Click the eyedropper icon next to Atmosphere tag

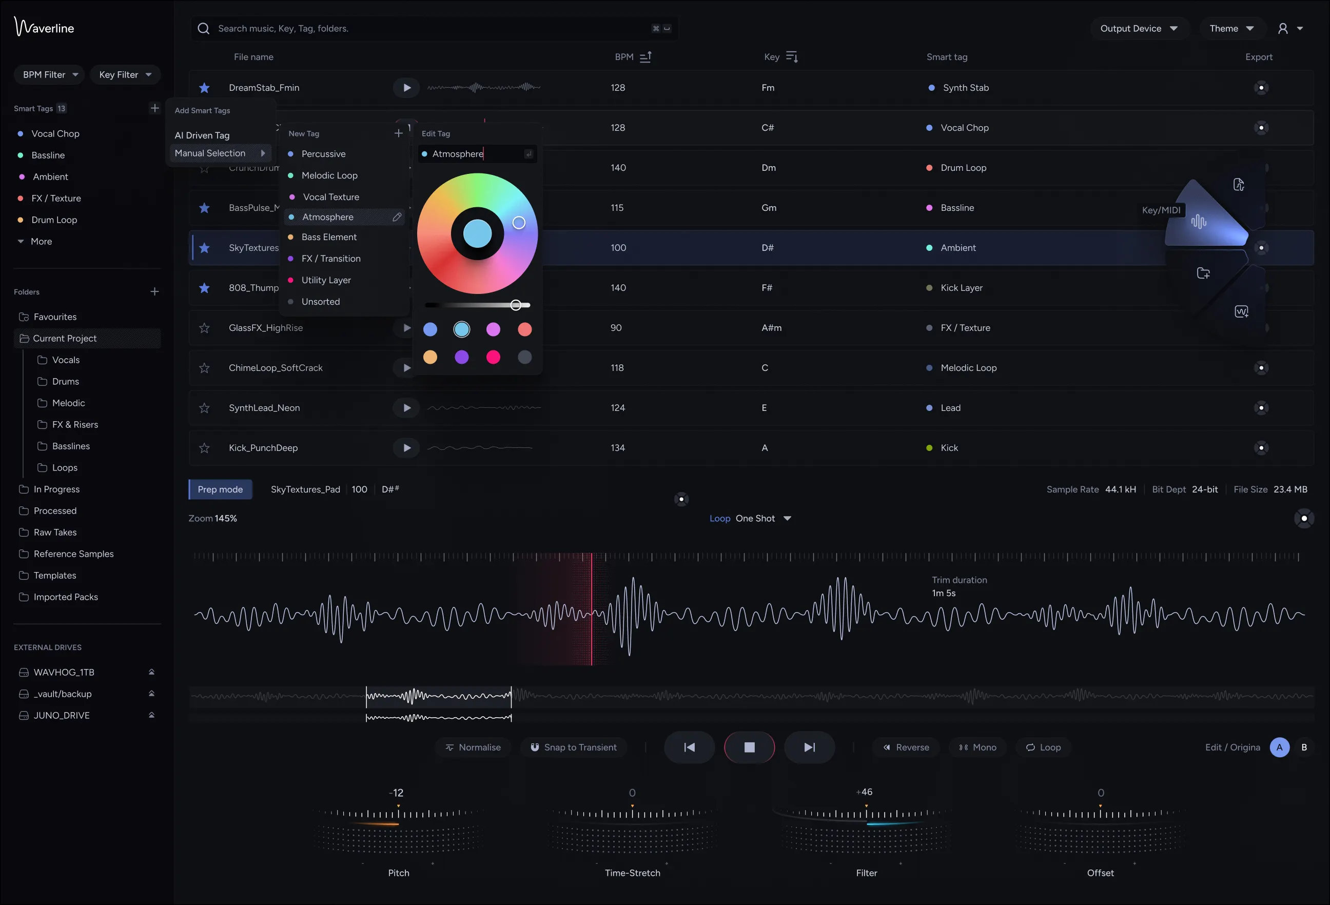tap(398, 217)
